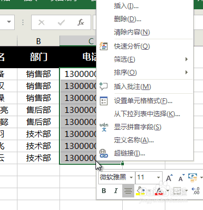Open font name dropdown 微软雅黑
The height and width of the screenshot is (210, 203).
131,177
